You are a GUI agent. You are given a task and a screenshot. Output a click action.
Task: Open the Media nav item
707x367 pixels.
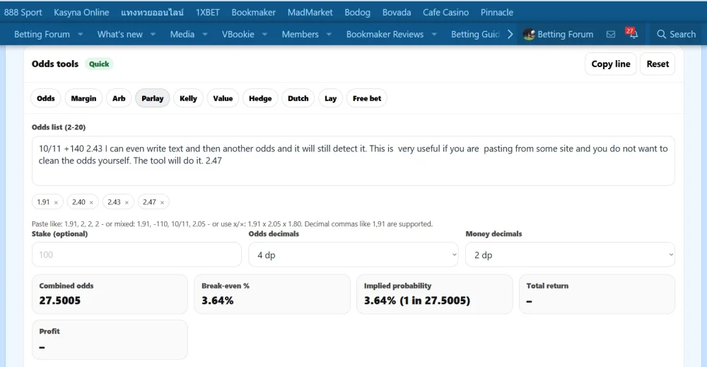[182, 34]
